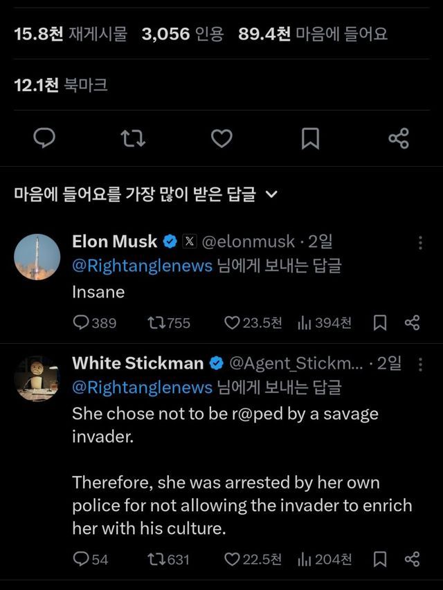View the 15.8천 reposts list
The image size is (443, 590).
point(71,34)
